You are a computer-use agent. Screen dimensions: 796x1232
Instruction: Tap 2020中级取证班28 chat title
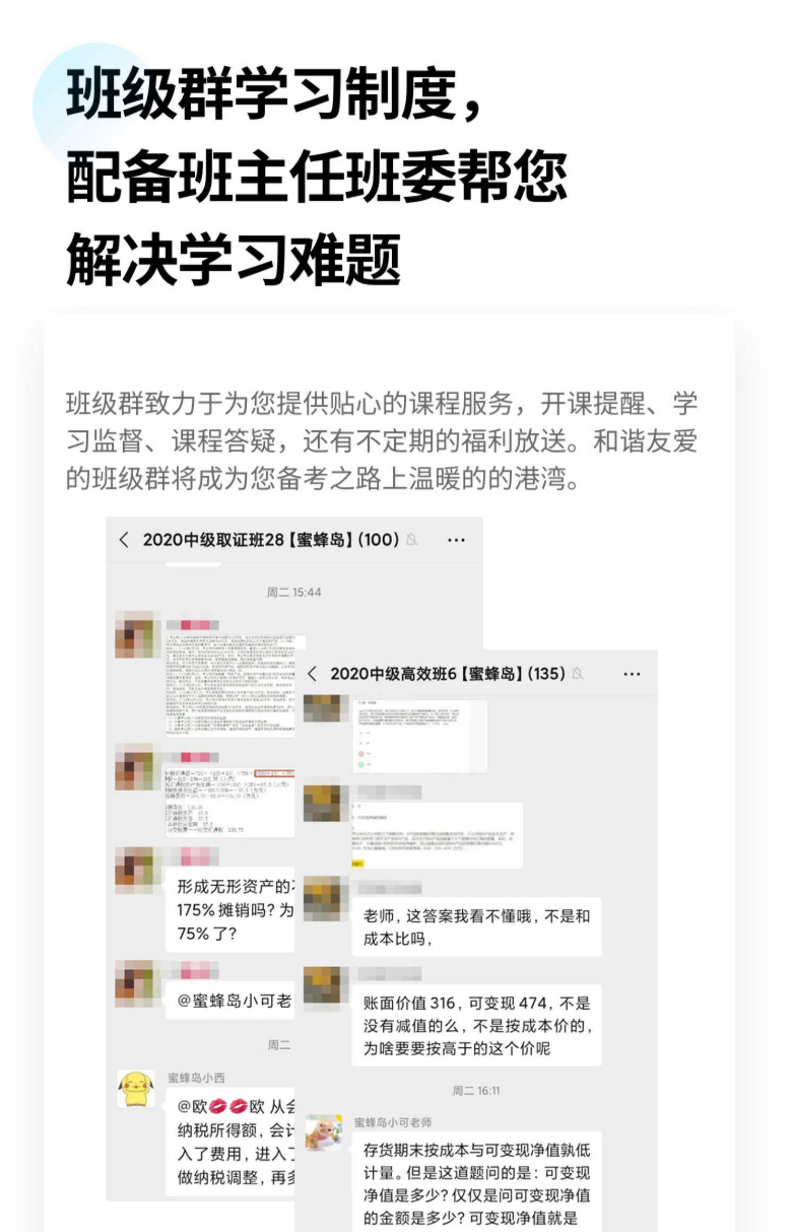coord(271,540)
